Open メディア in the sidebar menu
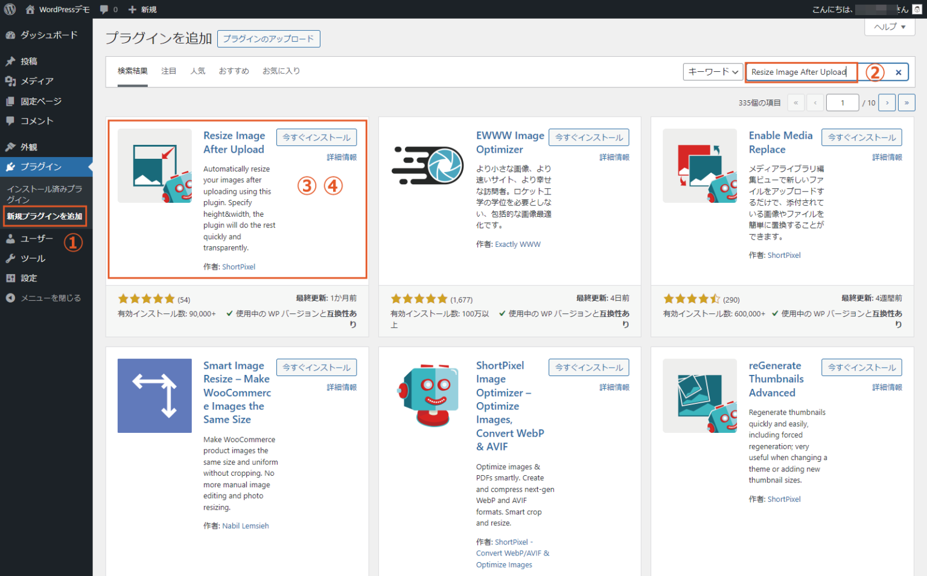This screenshot has width=927, height=576. tap(37, 81)
